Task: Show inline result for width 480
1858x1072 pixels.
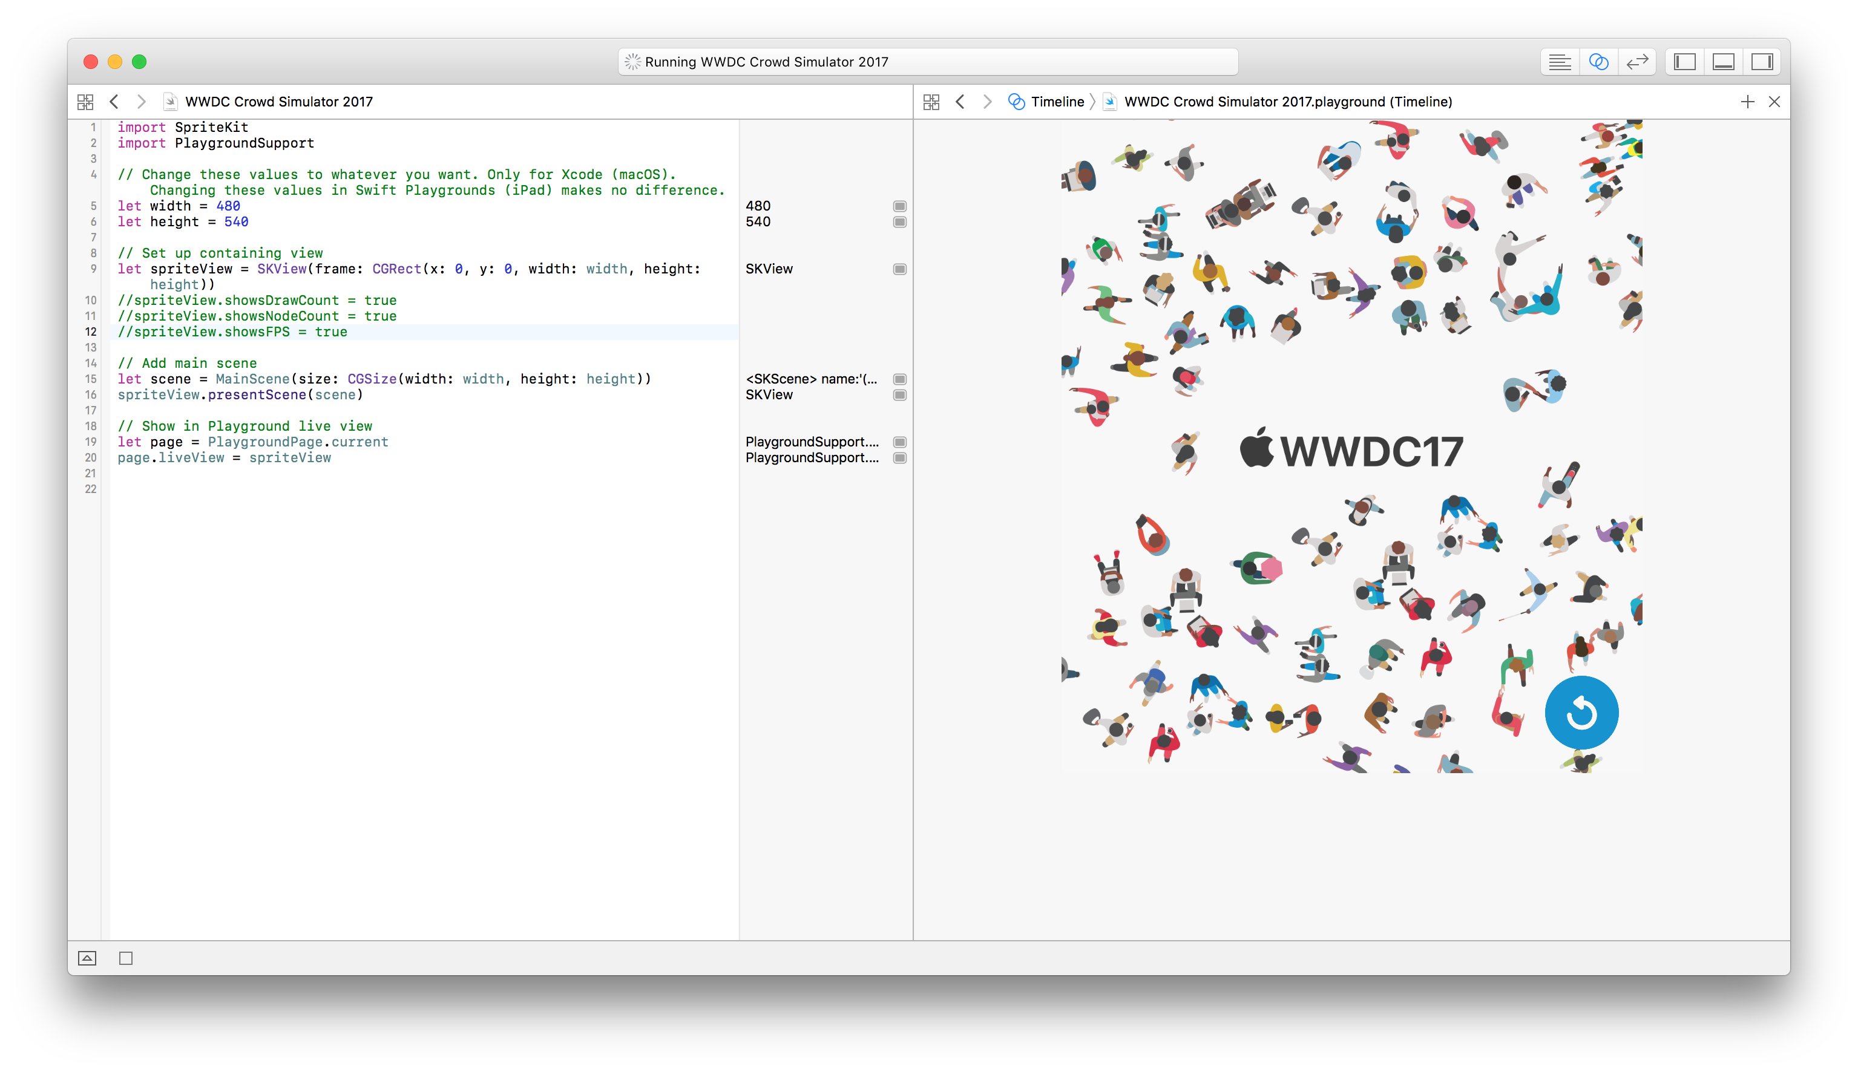Action: coord(899,206)
